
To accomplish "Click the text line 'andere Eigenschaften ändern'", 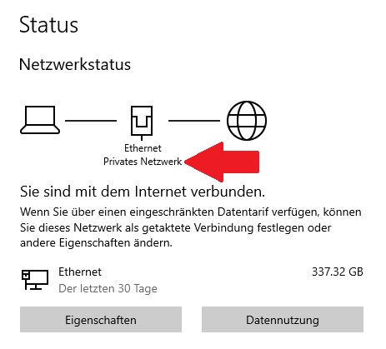I will point(96,243).
